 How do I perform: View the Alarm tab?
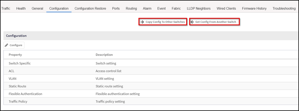click(x=147, y=8)
